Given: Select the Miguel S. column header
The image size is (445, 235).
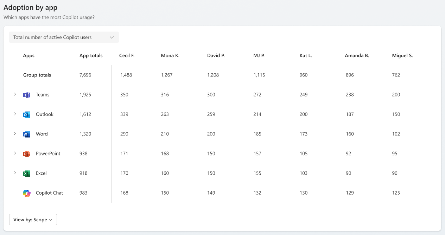Looking at the screenshot, I should pyautogui.click(x=402, y=55).
